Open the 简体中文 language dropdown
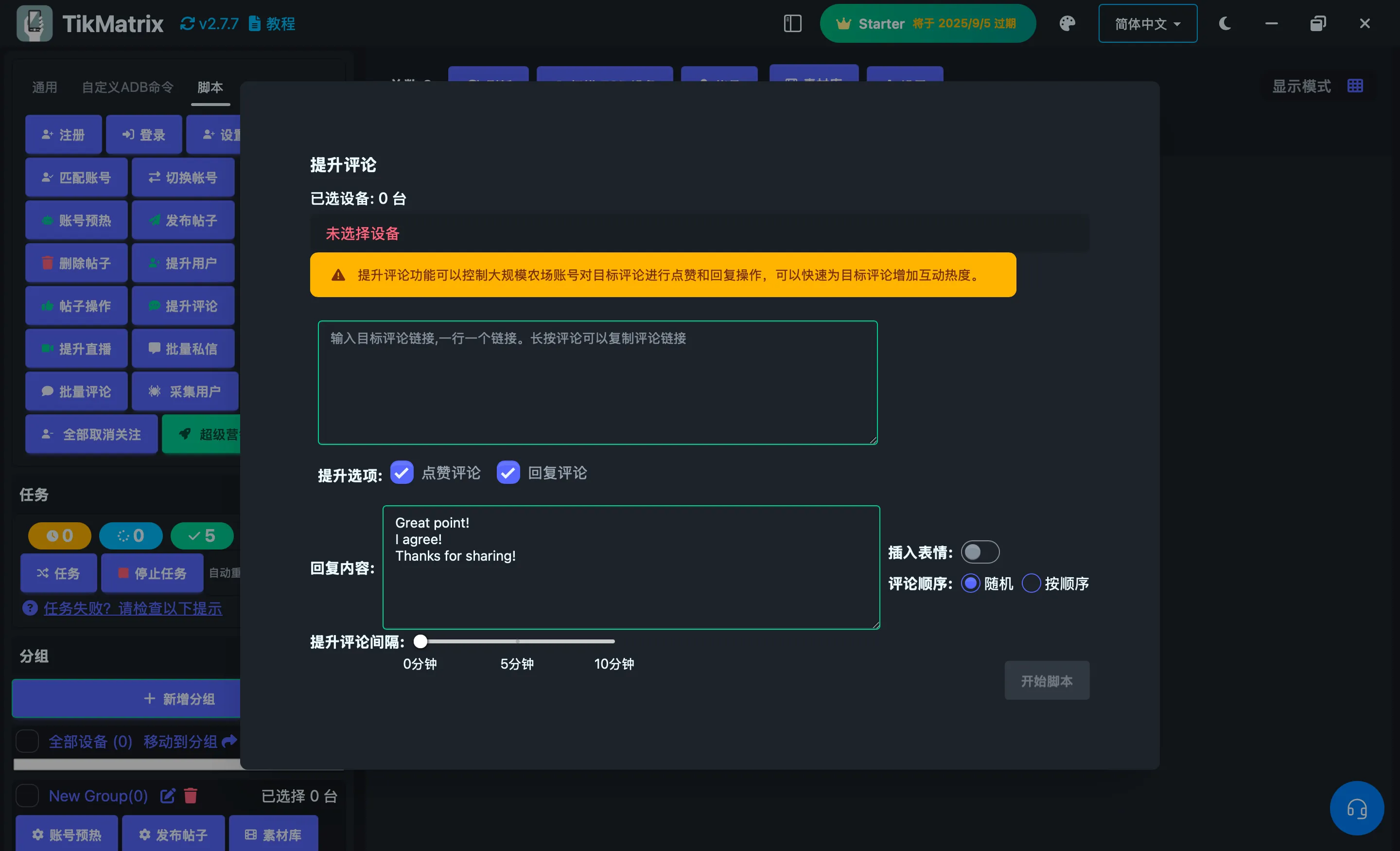 coord(1147,23)
